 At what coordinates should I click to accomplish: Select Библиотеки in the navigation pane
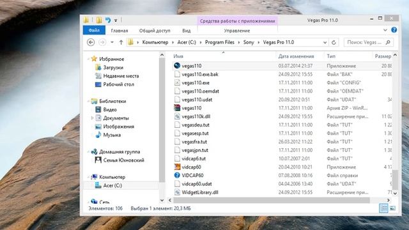pos(112,101)
